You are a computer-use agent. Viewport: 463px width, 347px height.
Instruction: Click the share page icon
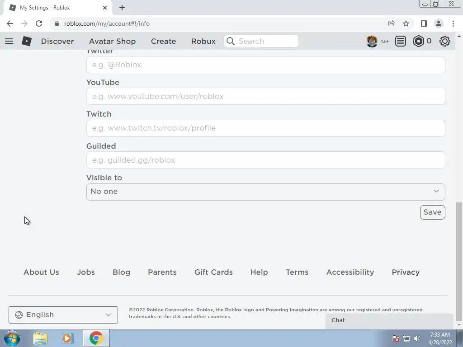[x=391, y=23]
